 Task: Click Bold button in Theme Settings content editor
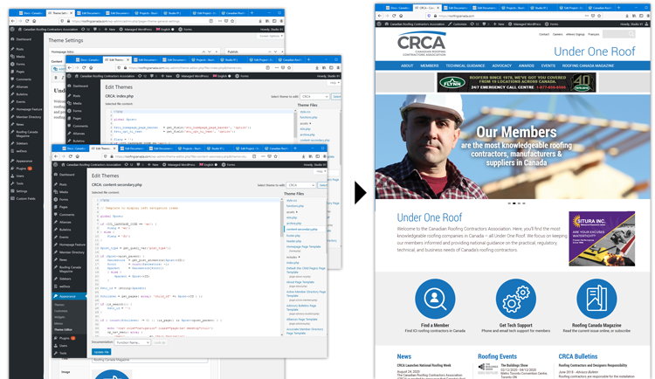pyautogui.click(x=56, y=78)
